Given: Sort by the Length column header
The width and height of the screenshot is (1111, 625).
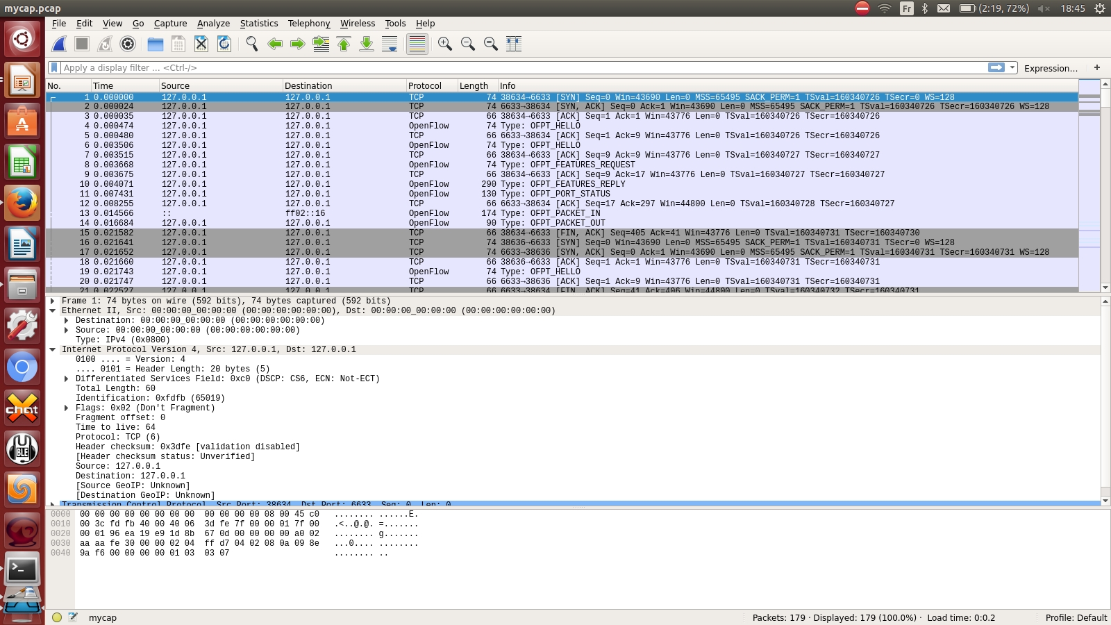Looking at the screenshot, I should click(477, 85).
